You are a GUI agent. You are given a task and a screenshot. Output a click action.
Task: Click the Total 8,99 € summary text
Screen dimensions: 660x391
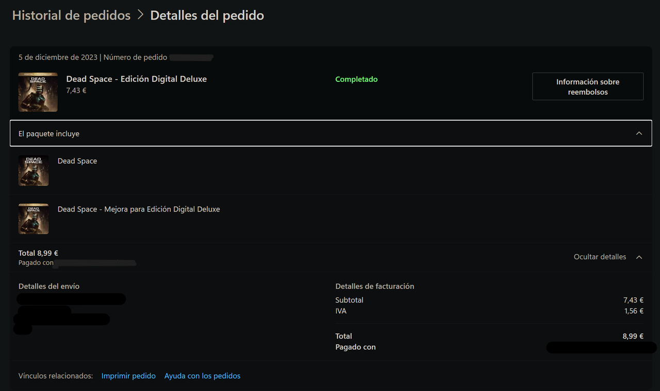[38, 253]
